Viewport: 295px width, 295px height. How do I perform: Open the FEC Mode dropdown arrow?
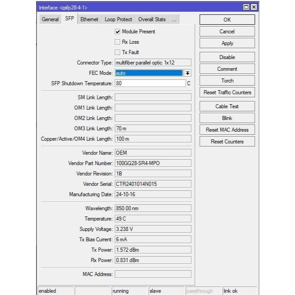pyautogui.click(x=188, y=73)
